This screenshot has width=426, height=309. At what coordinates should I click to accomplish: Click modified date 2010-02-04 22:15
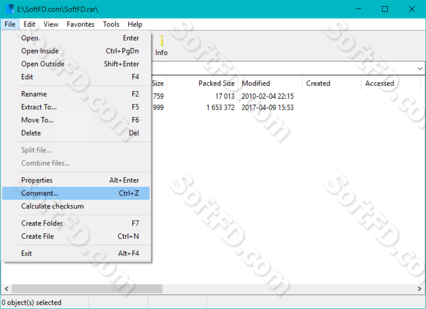pyautogui.click(x=268, y=96)
